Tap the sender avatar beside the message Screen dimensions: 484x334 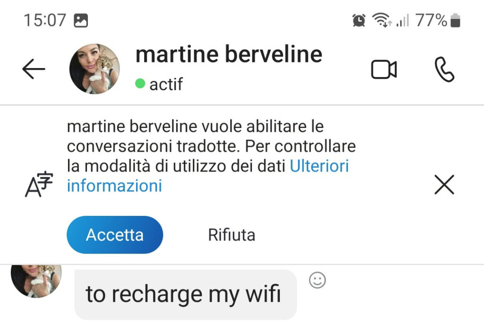click(36, 281)
